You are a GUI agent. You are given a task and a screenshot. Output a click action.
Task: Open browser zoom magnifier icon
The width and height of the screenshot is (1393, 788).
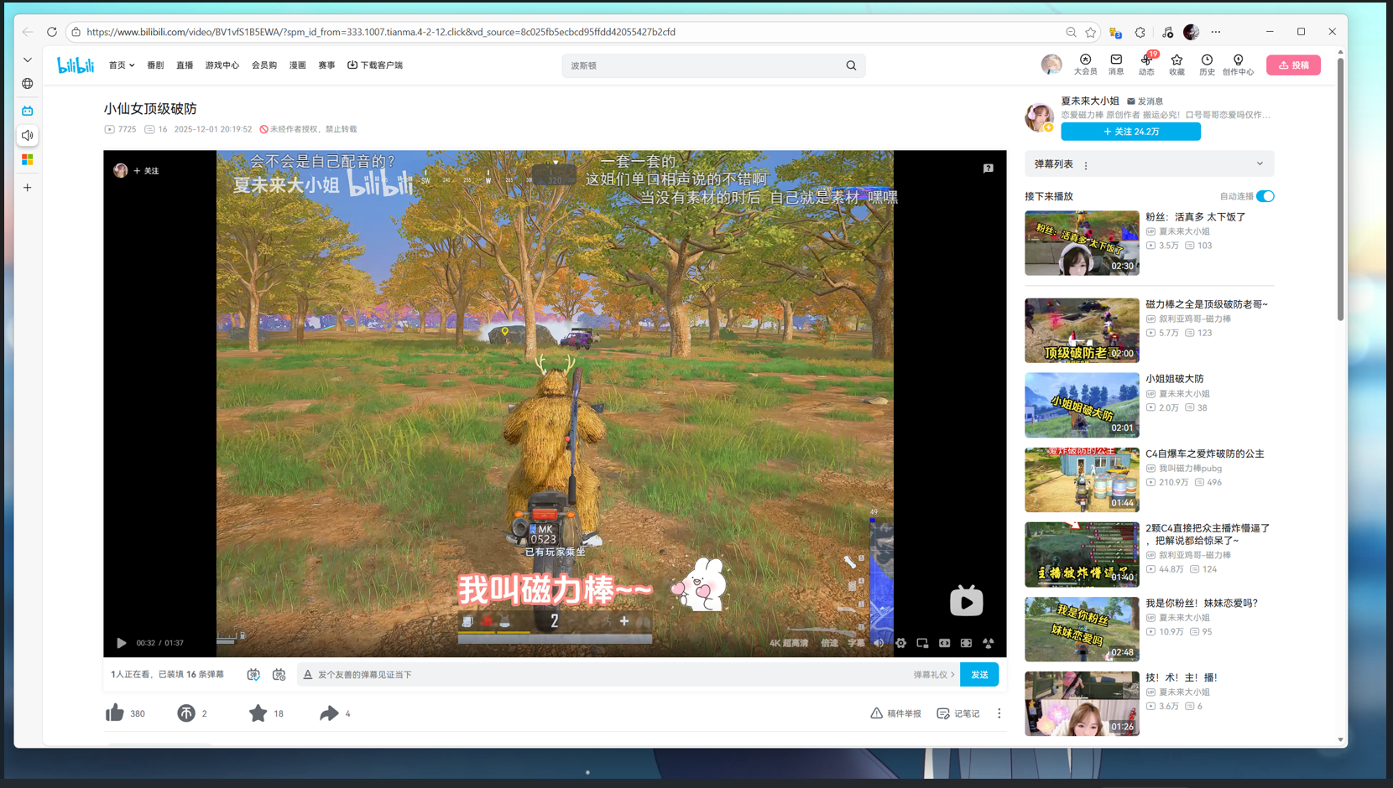[1071, 32]
